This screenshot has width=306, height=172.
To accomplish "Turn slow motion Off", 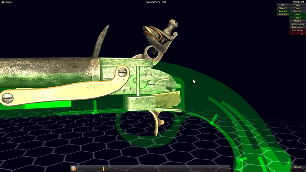I will [x=283, y=5].
